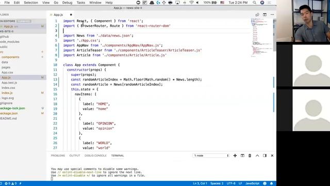330x186 pixels.
Task: Change the JavaScript language mode
Action: coord(252,183)
